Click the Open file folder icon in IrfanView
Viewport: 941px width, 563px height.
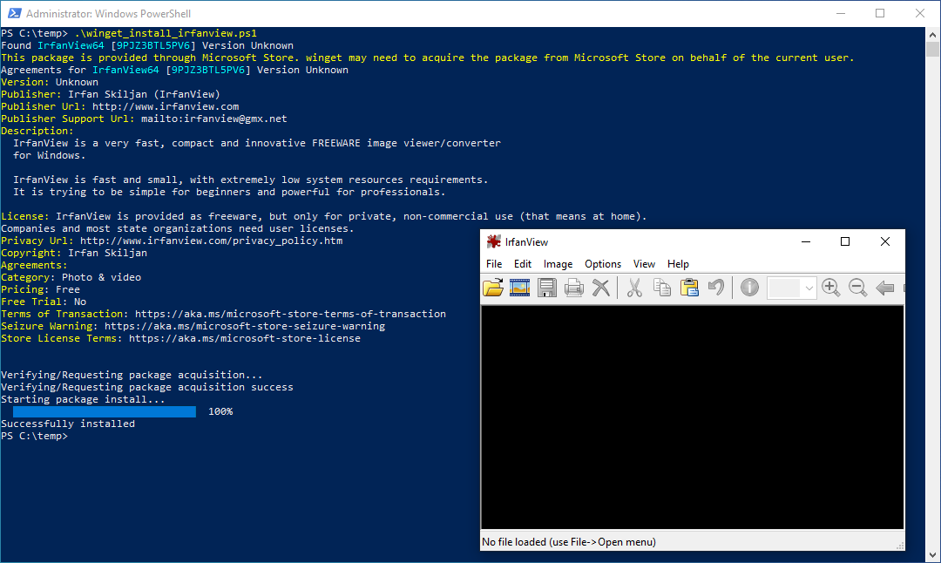tap(493, 288)
